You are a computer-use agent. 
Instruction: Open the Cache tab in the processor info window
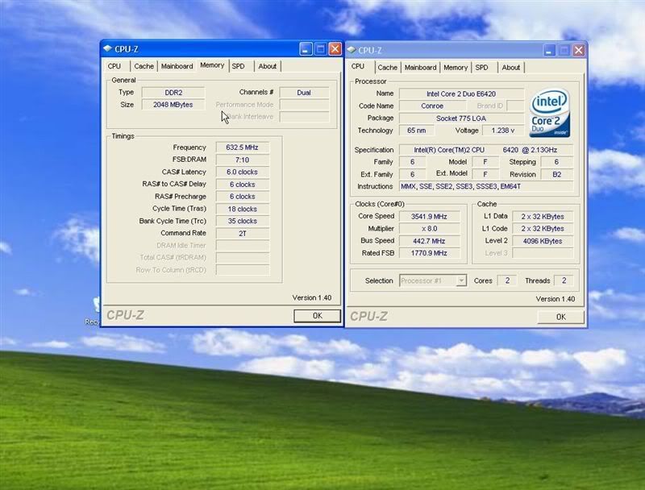pyautogui.click(x=388, y=68)
